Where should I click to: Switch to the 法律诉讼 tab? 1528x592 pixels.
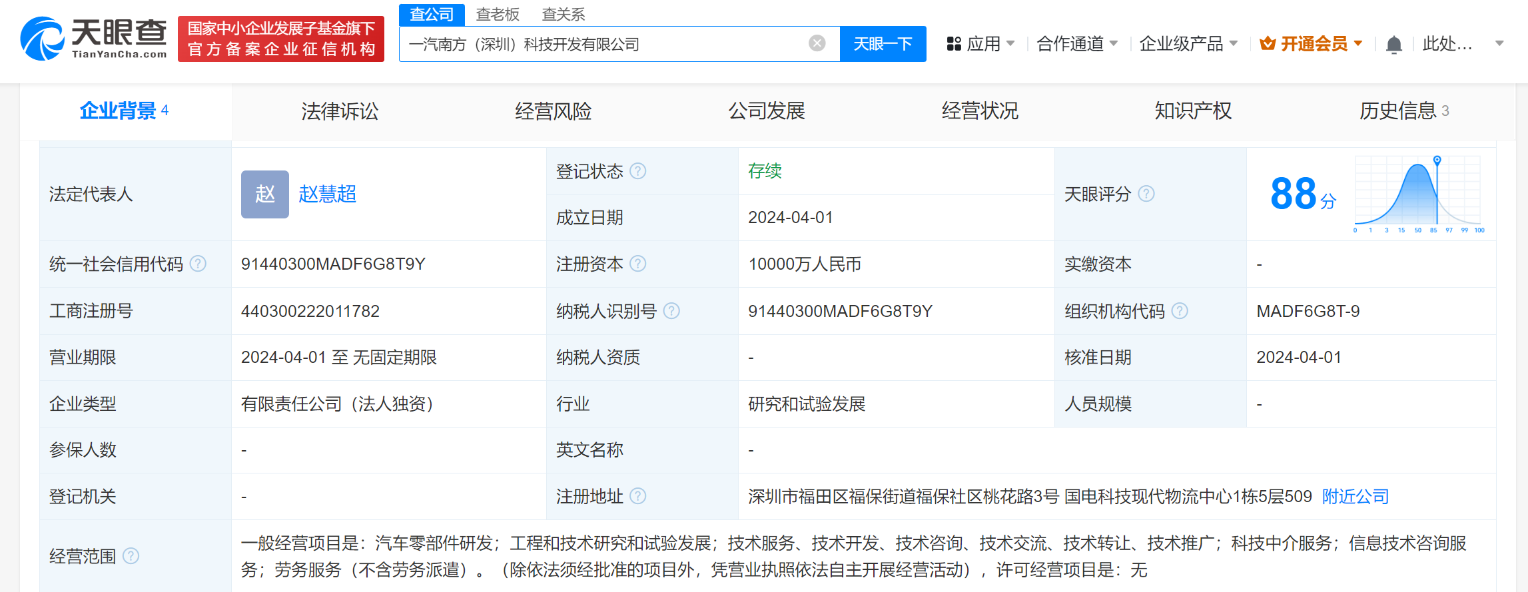(x=340, y=111)
